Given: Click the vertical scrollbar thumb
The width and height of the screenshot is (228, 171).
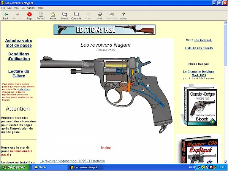Looking at the screenshot, I should 225,45.
